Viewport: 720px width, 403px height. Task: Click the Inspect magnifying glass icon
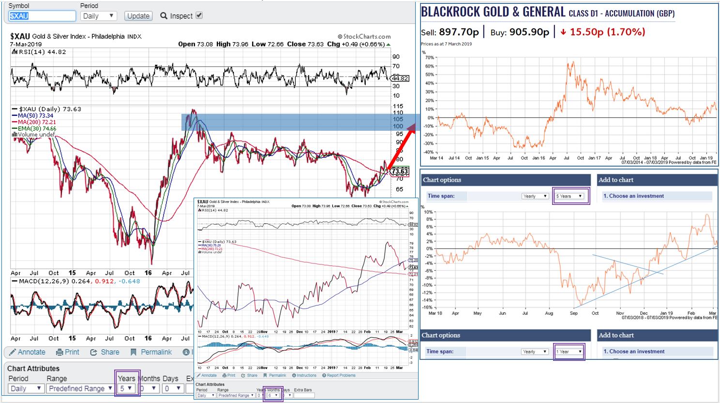(164, 16)
